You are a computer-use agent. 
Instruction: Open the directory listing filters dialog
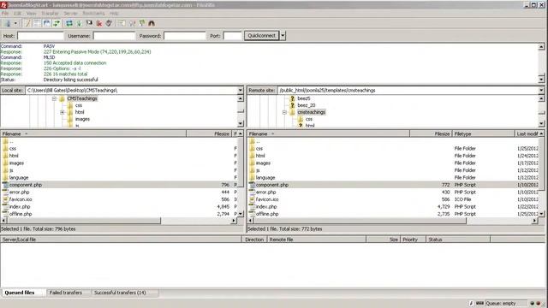(122, 23)
